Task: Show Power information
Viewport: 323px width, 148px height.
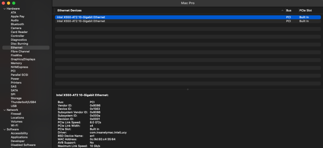Action: pyautogui.click(x=15, y=79)
